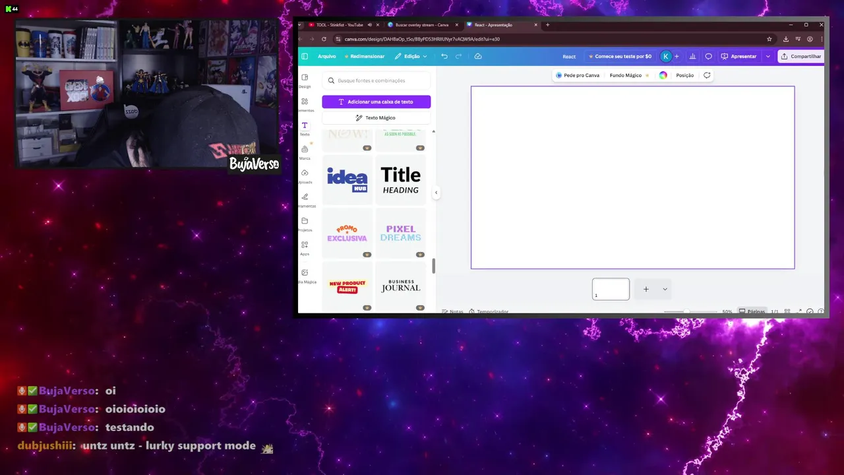Open the Temporizador timer

coord(489,311)
